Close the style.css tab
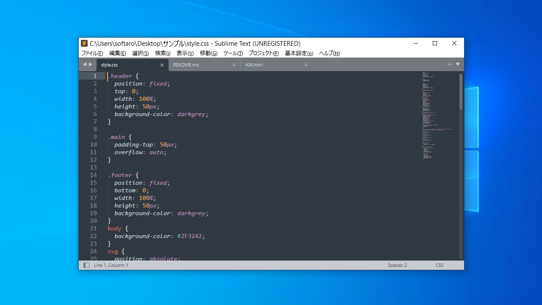 [x=162, y=65]
